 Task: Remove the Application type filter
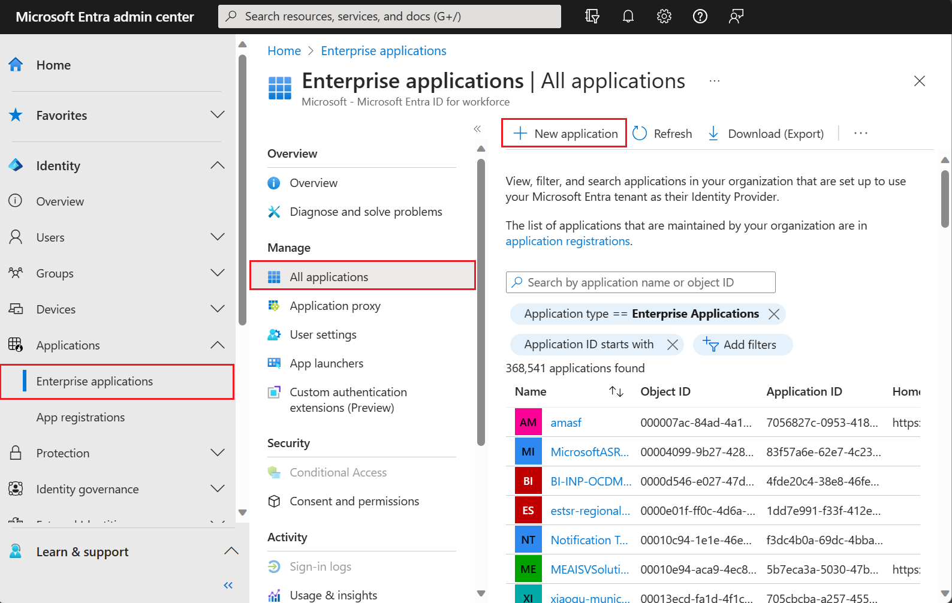(x=774, y=314)
